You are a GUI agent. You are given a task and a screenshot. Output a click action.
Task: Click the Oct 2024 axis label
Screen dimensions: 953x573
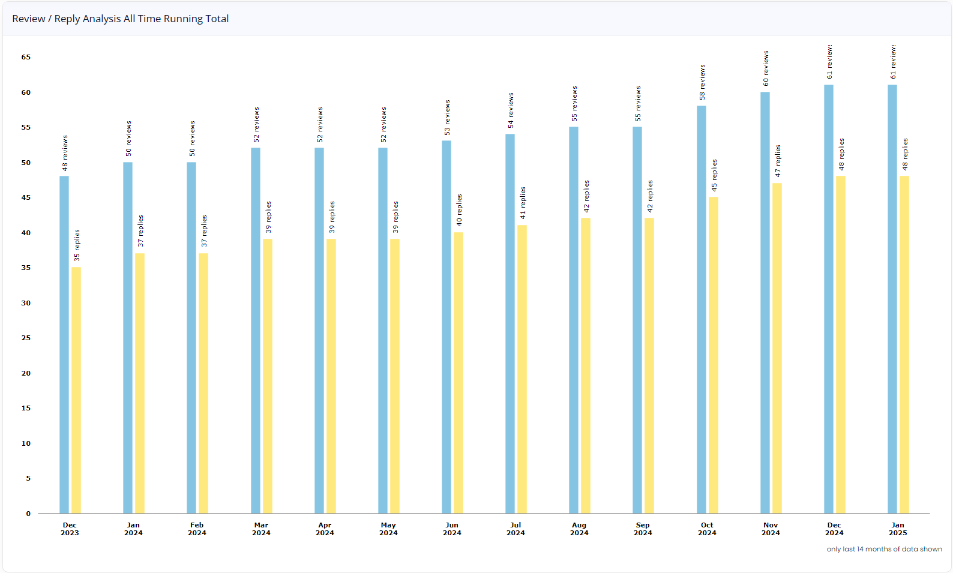(x=707, y=529)
